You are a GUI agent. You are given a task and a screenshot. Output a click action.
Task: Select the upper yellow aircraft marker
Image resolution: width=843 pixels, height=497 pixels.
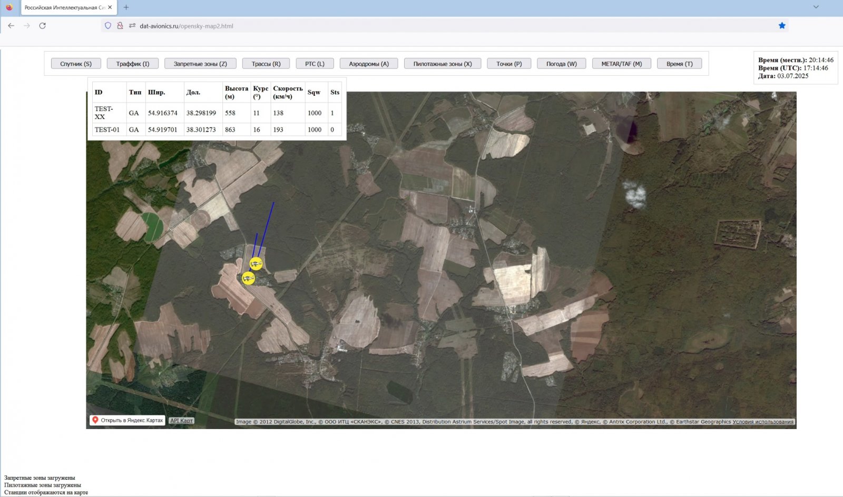(256, 263)
